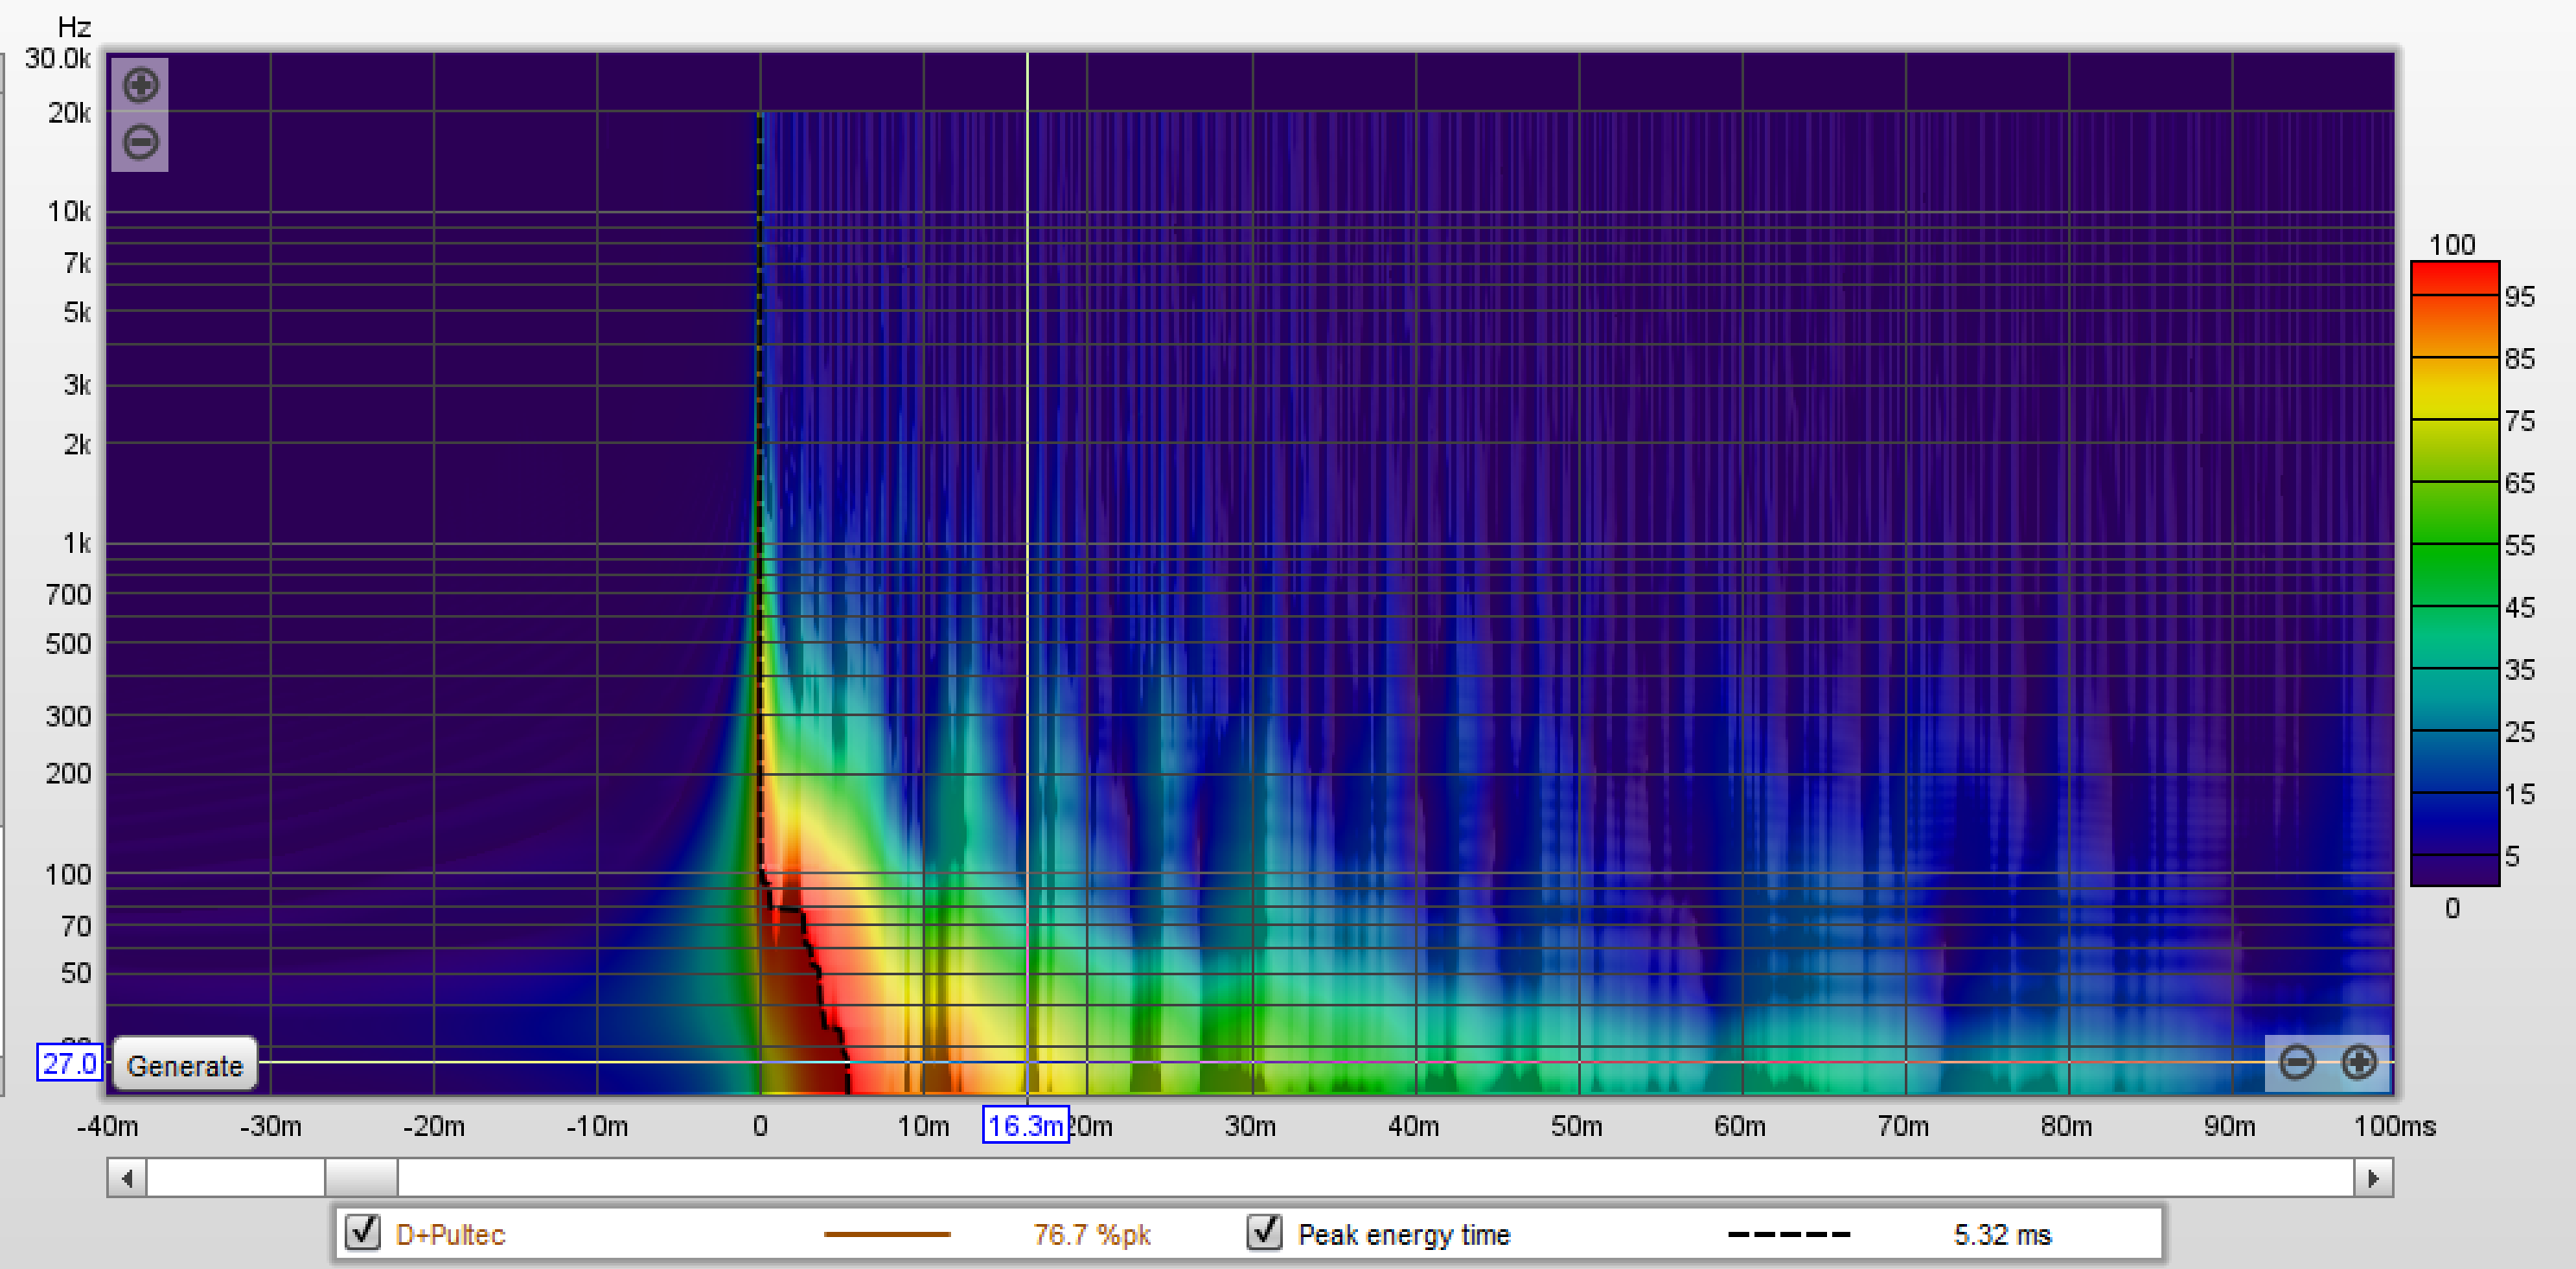Toggle the D+Pultec trace checkbox
2576x1269 pixels.
point(363,1232)
